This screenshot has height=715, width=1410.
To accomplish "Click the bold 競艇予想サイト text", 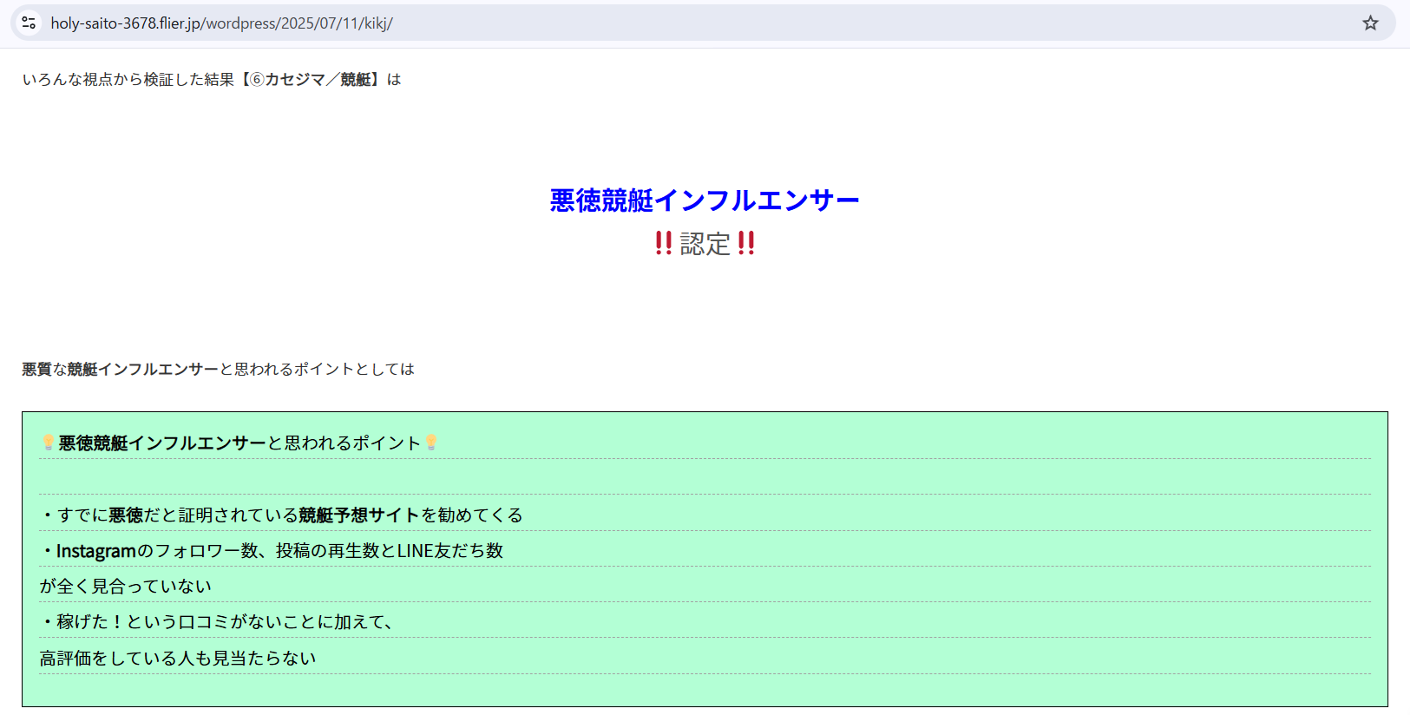I will pos(359,515).
